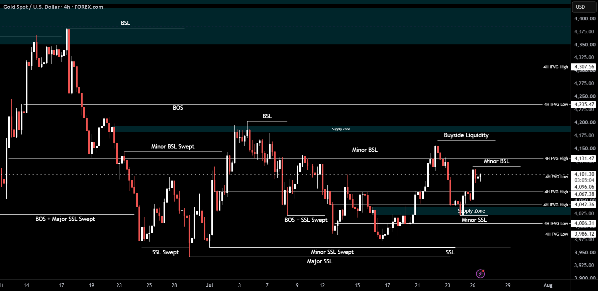Screen dimensions: 598x291
Task: Click the Buyside Liquidity text annotation
Action: (x=466, y=135)
